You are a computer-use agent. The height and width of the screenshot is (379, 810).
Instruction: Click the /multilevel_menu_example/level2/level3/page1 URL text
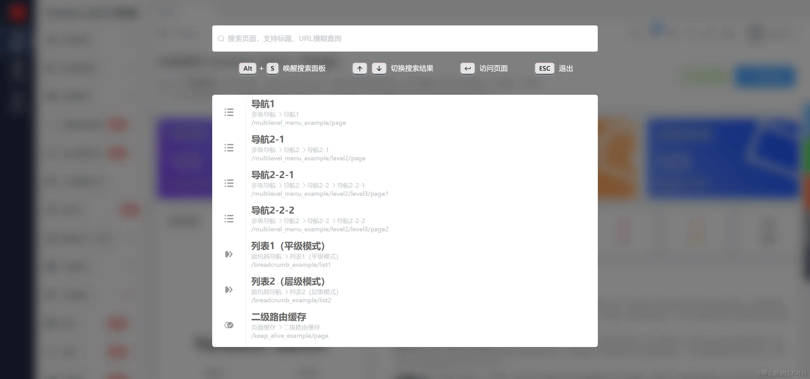coord(320,194)
